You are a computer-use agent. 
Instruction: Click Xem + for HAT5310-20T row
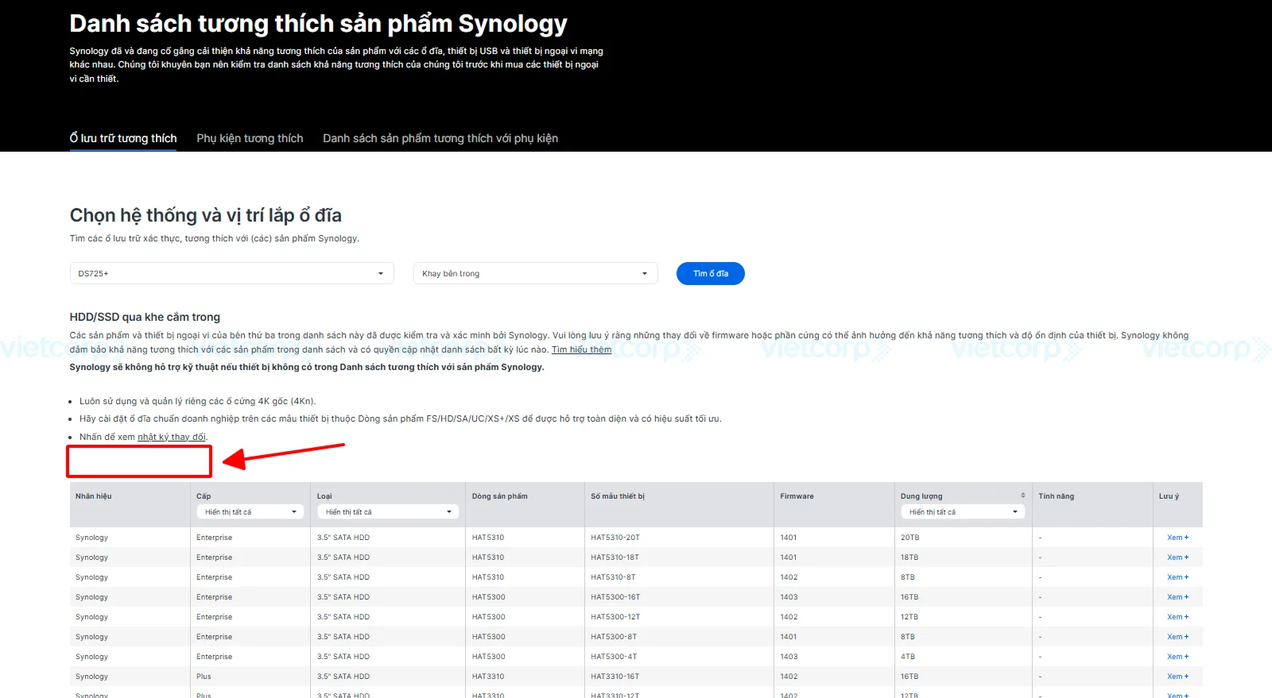coord(1177,538)
